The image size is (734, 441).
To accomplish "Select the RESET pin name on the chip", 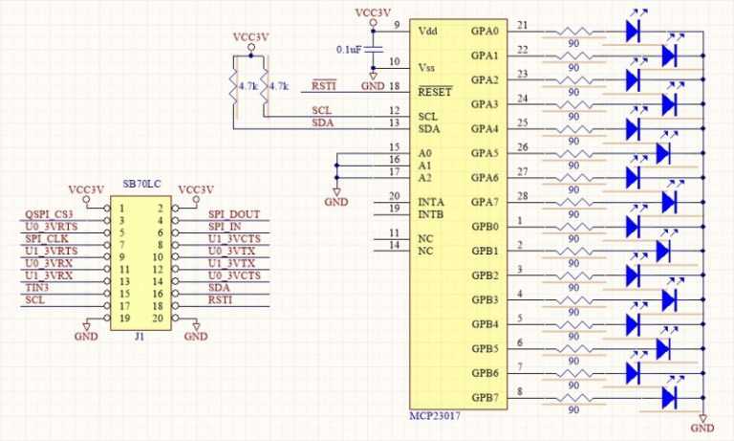I will pos(435,92).
